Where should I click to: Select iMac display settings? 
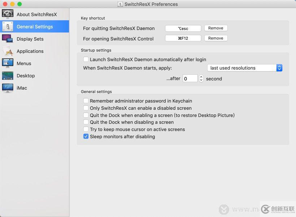point(35,88)
